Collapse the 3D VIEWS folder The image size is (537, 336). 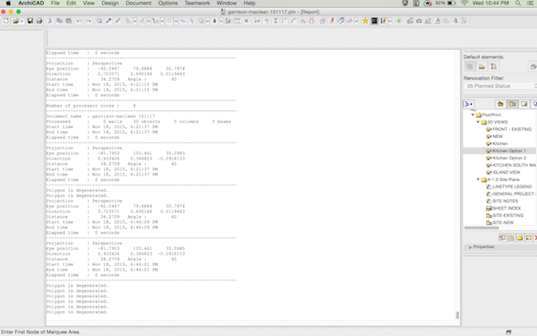pos(479,122)
